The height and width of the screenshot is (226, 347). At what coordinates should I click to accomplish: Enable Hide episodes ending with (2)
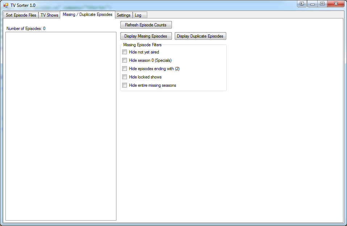tap(124, 68)
